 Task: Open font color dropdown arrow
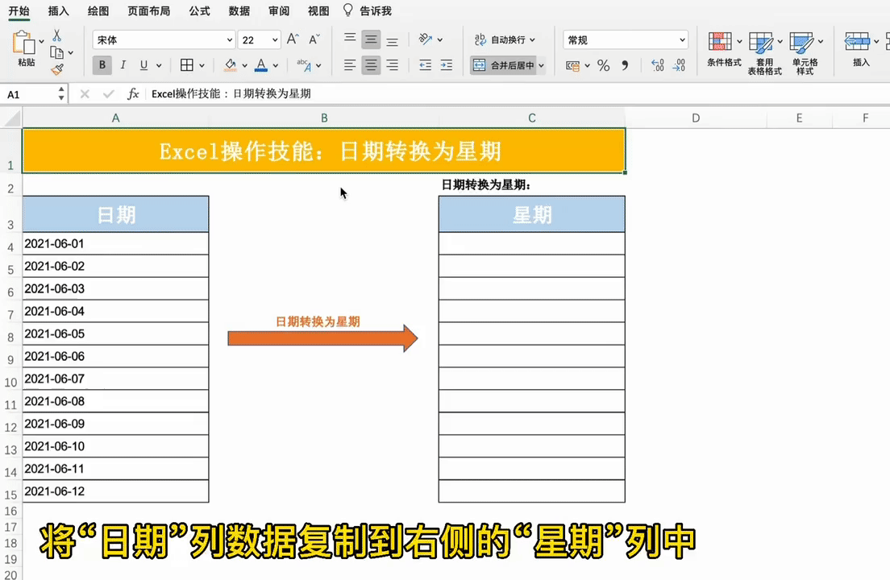pyautogui.click(x=275, y=66)
